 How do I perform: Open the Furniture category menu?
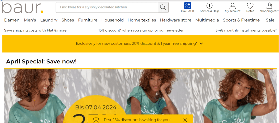coord(88,20)
